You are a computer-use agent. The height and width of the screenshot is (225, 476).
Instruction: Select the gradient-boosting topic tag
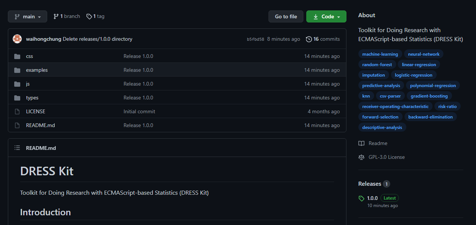pos(429,96)
